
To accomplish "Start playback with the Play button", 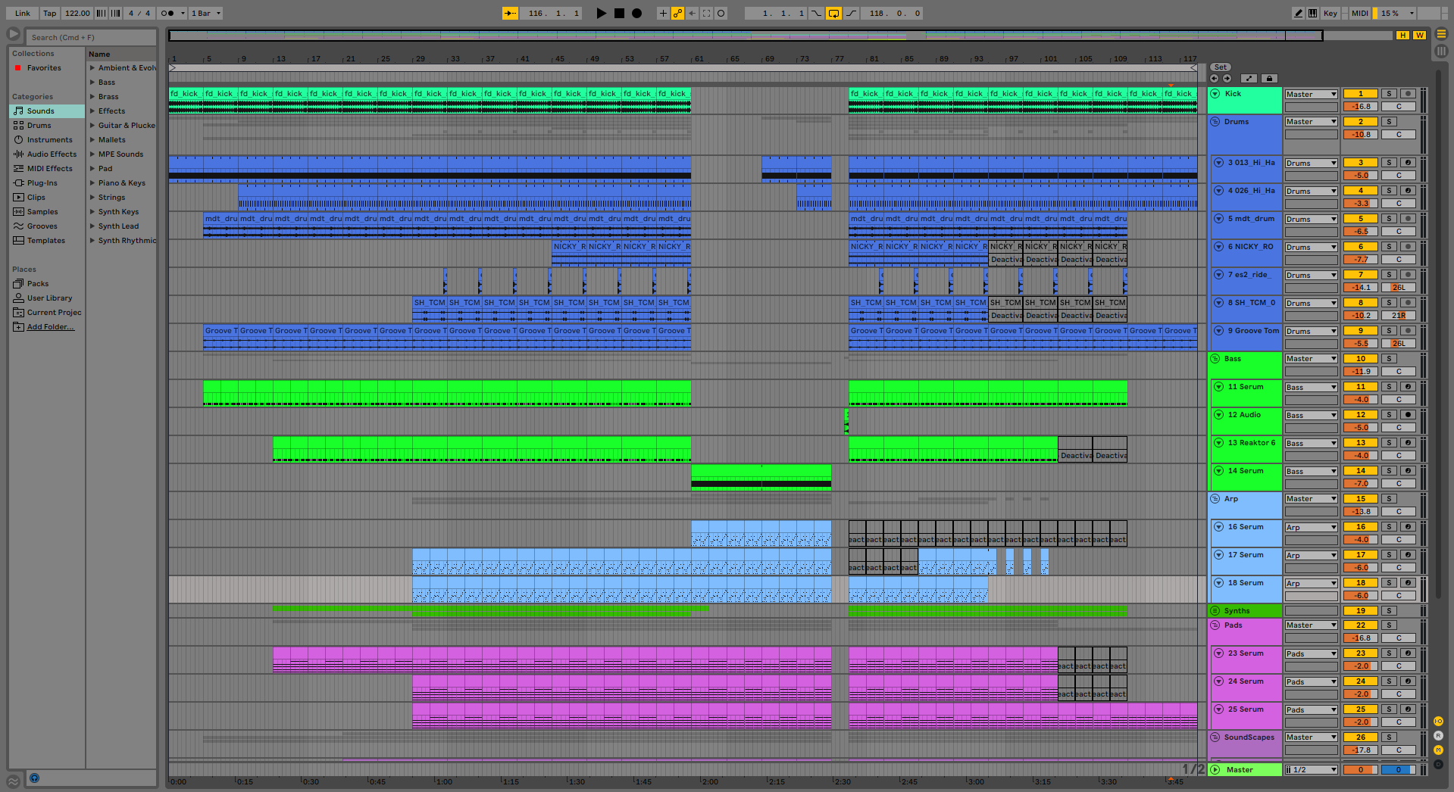I will tap(601, 13).
